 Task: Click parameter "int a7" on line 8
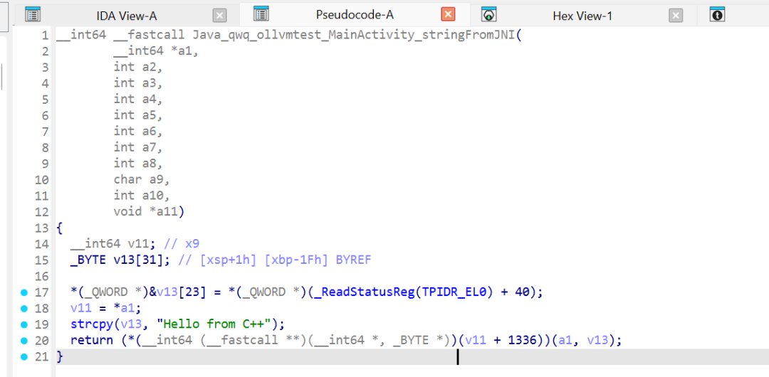pos(135,147)
